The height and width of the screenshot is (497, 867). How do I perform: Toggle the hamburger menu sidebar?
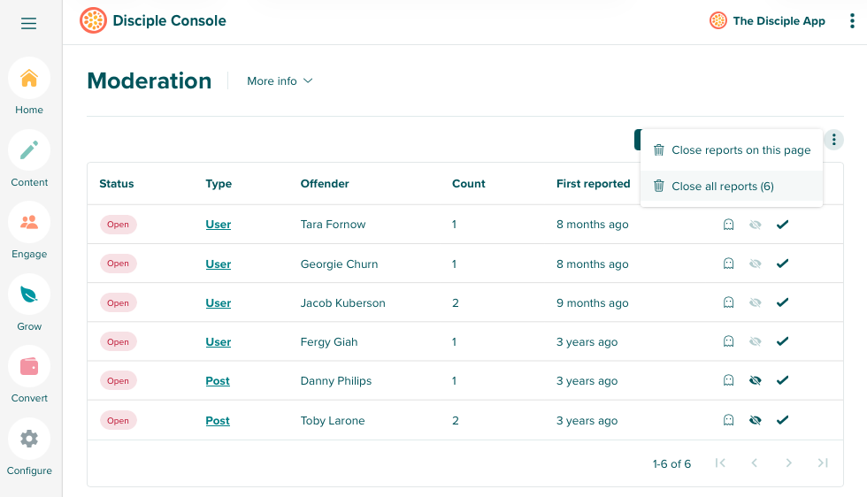[x=29, y=24]
